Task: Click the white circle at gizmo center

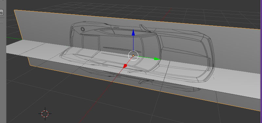Action: coord(133,56)
